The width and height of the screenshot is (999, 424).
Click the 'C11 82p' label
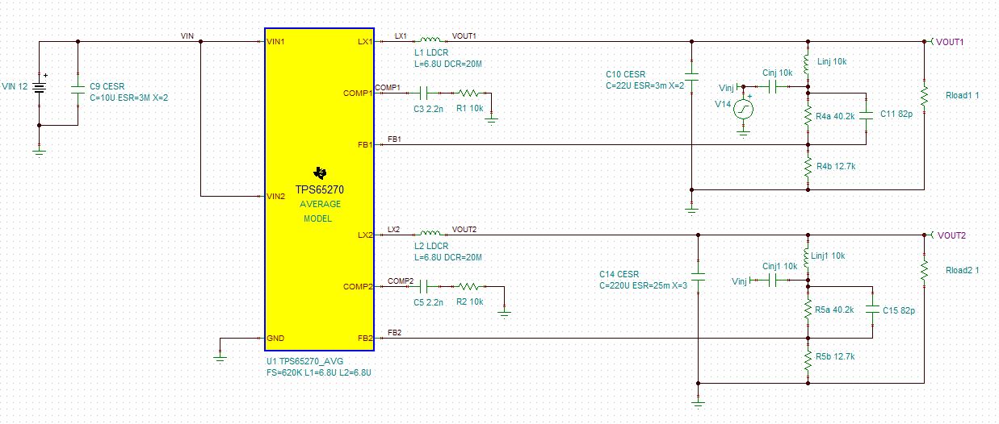tap(896, 114)
